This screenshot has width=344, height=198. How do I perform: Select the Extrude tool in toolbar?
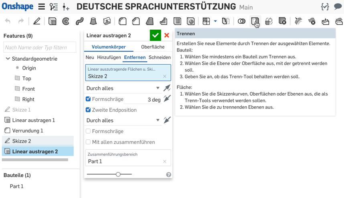click(52, 21)
